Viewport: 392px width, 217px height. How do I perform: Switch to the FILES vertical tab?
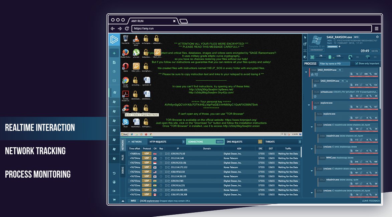123,158
